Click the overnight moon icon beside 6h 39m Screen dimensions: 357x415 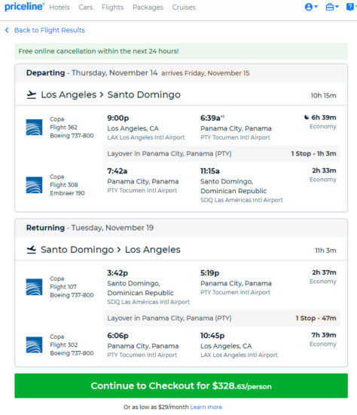[307, 117]
